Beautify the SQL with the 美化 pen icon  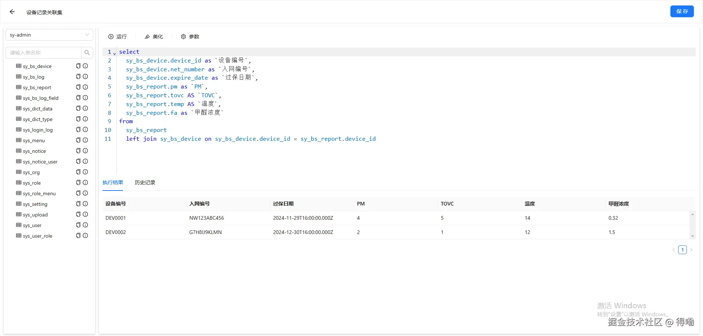(147, 37)
